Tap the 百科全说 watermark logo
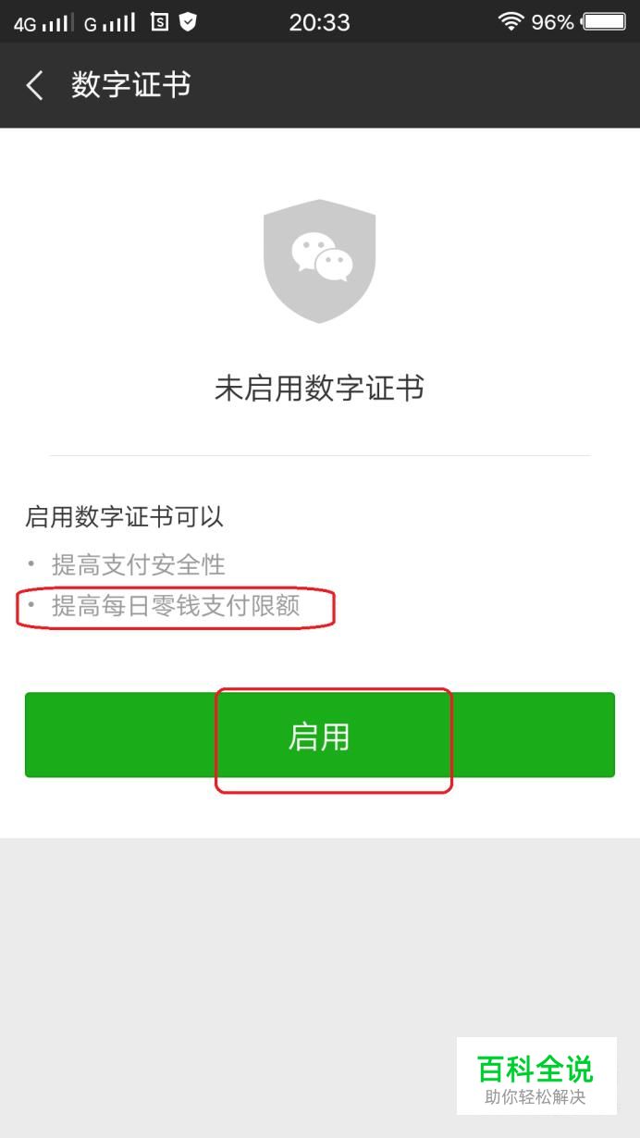The width and height of the screenshot is (640, 1138). (x=535, y=1069)
